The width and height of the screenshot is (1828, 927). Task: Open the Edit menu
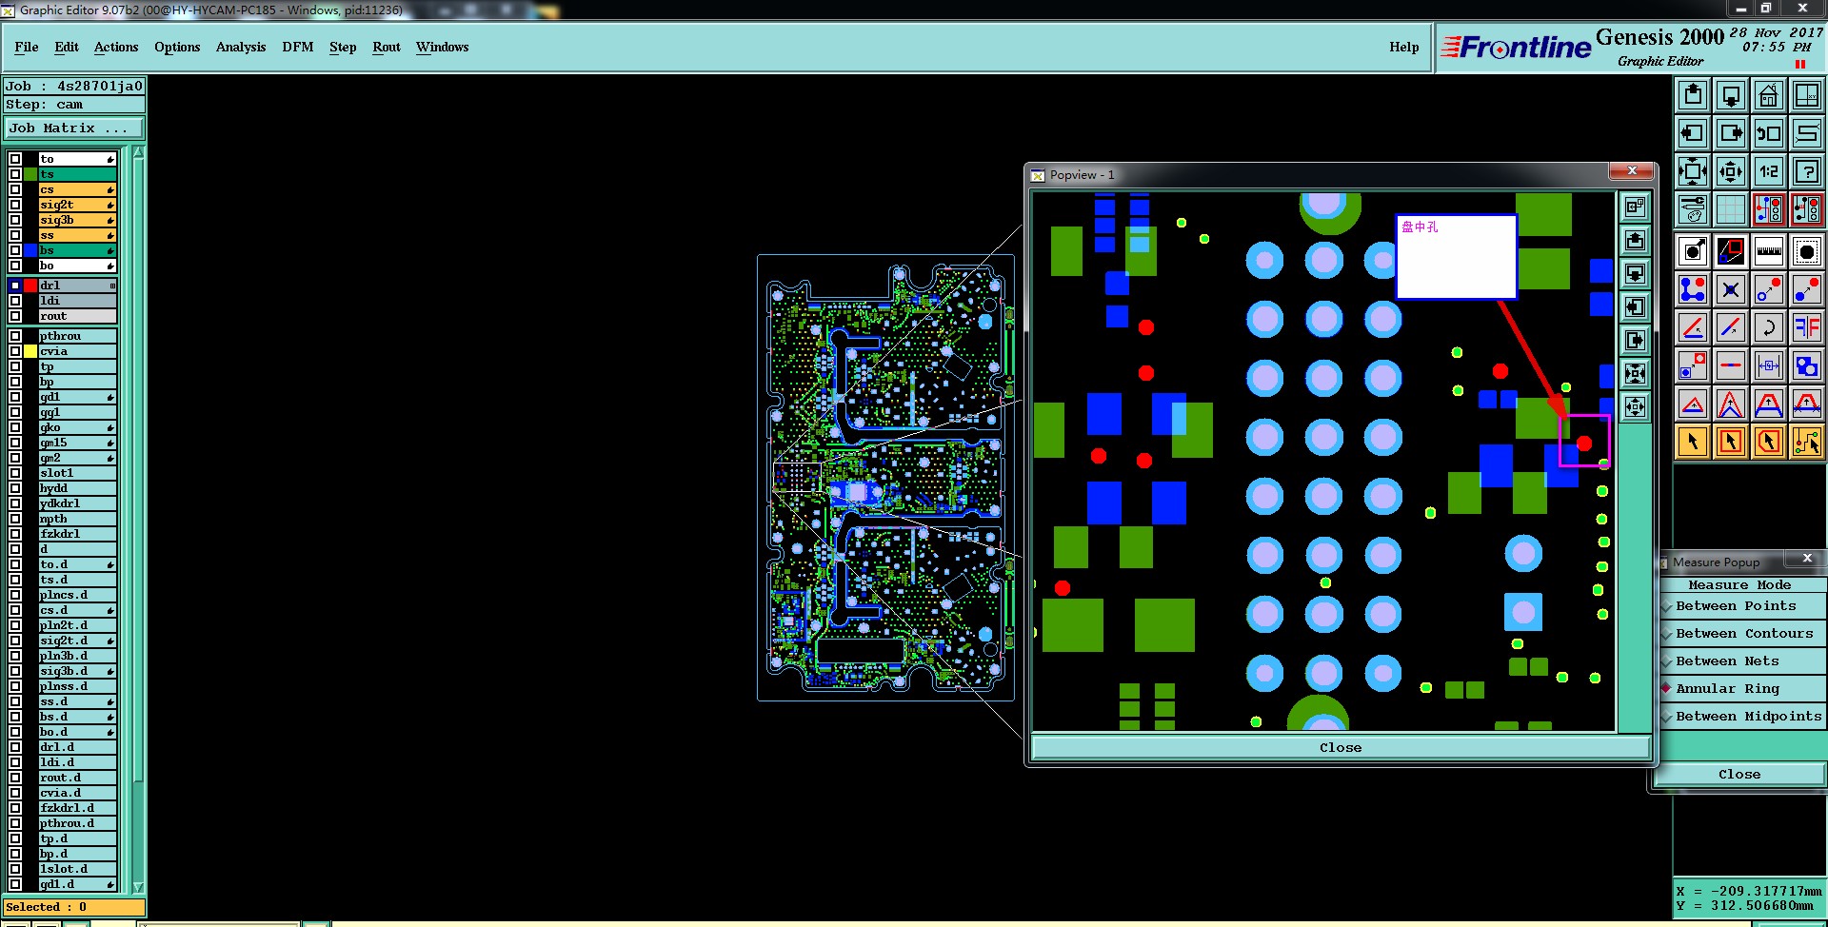(67, 47)
